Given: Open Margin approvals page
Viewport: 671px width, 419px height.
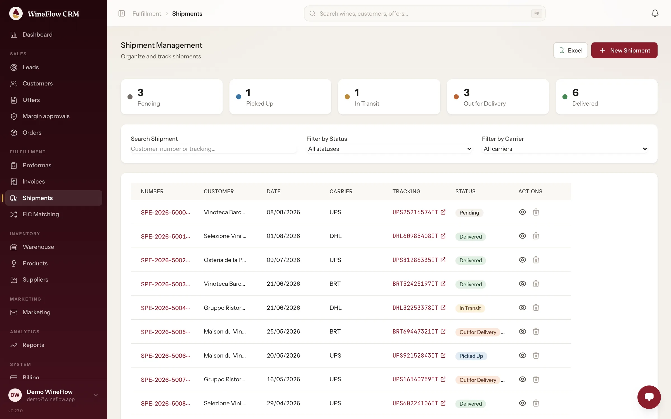Looking at the screenshot, I should click(x=53, y=116).
